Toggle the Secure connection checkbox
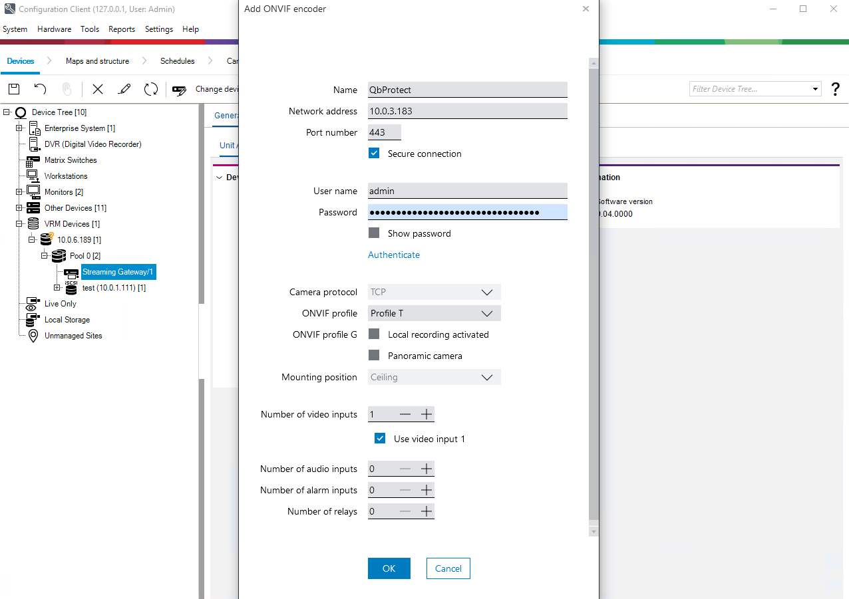This screenshot has width=849, height=599. click(x=374, y=154)
